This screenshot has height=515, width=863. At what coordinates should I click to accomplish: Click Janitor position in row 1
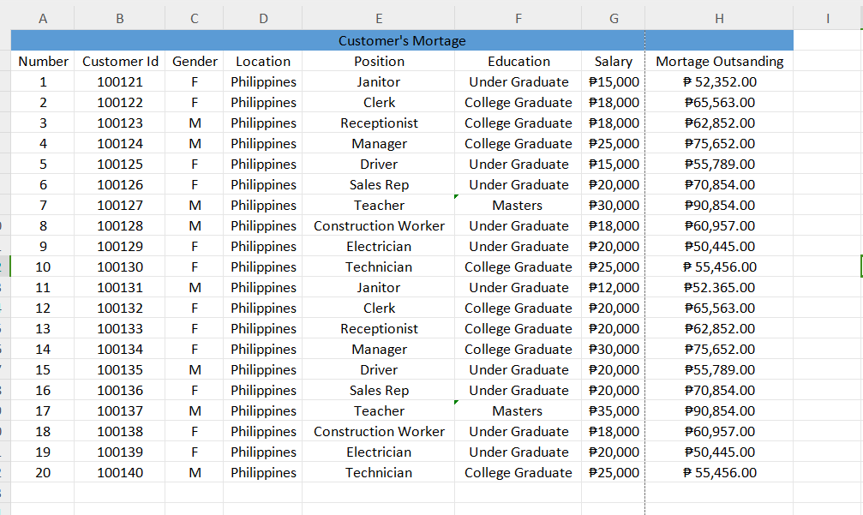point(379,82)
